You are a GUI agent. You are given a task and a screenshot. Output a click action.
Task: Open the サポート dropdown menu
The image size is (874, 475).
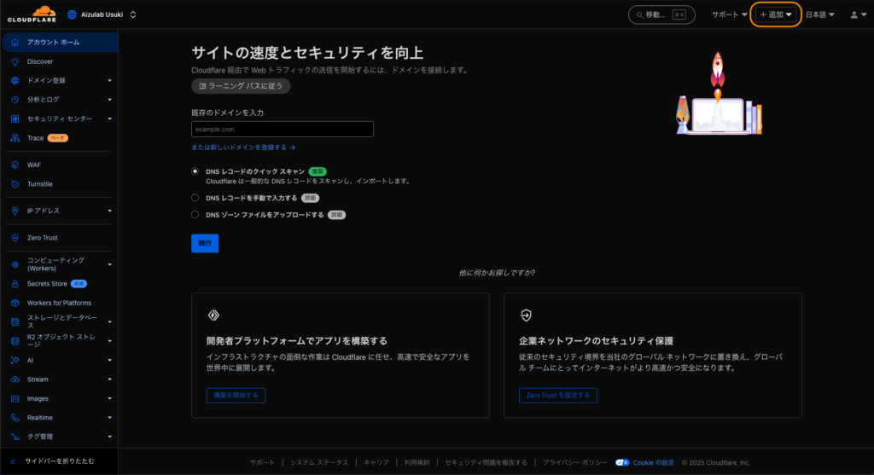(x=729, y=14)
